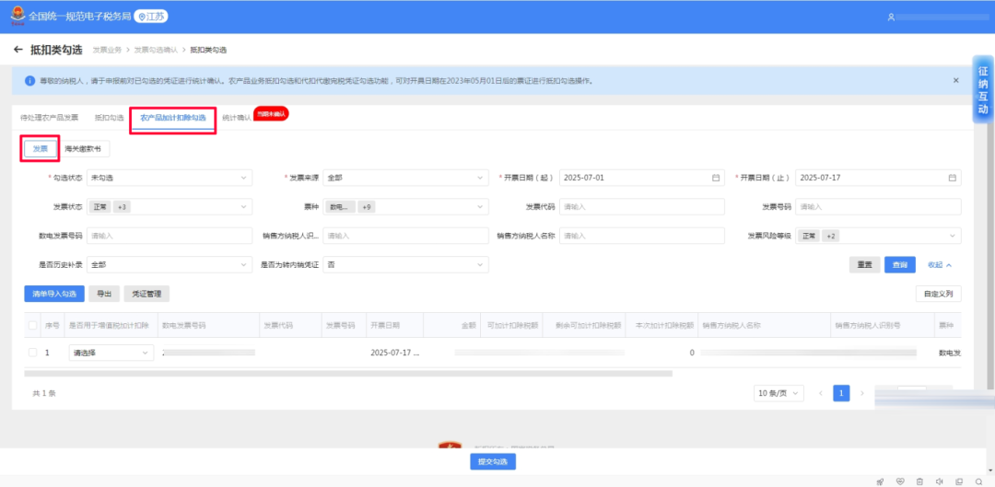
Task: Open calendar for 开票日期(起)
Action: coord(716,179)
